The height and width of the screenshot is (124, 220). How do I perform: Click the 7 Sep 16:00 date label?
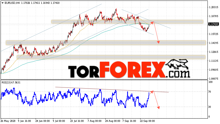click(x=129, y=121)
